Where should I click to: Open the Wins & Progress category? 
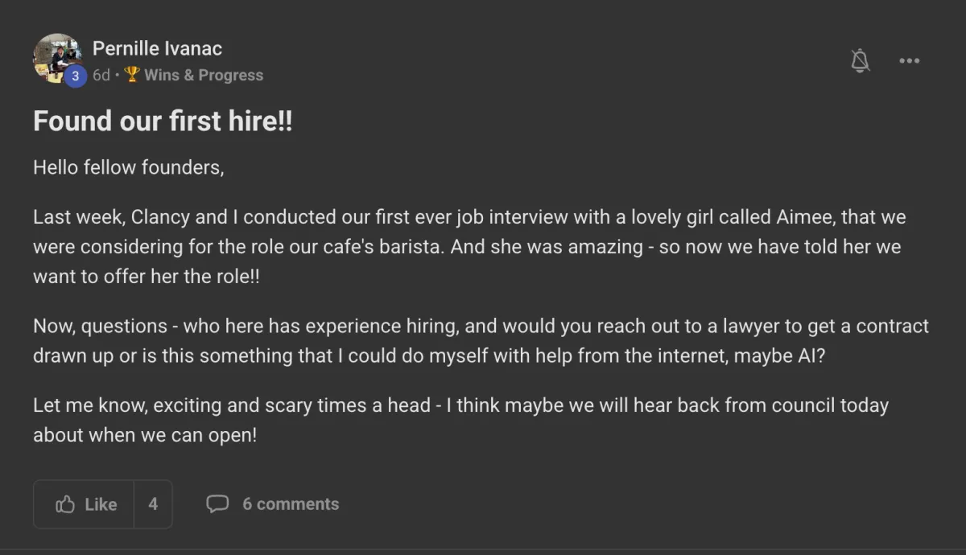(204, 75)
